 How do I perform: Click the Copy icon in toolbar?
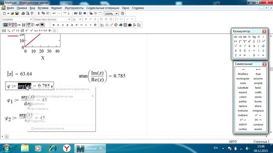point(43,13)
